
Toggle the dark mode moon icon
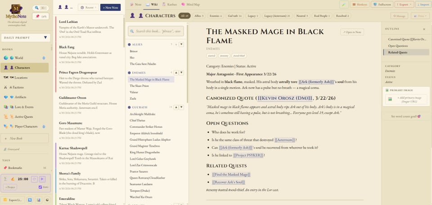click(x=47, y=200)
